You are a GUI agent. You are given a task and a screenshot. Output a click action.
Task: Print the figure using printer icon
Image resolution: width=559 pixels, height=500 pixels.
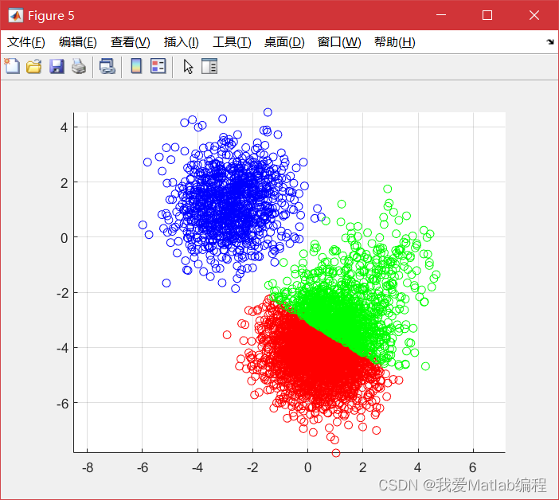pyautogui.click(x=79, y=67)
